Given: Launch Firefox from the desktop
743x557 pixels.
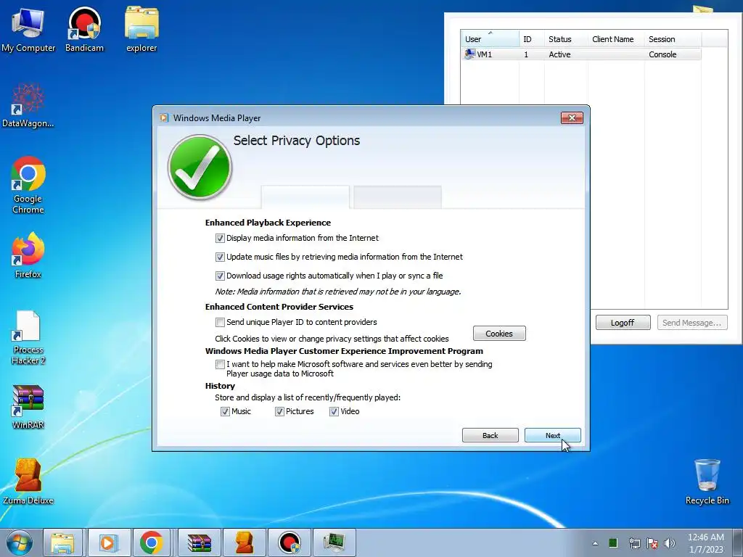Looking at the screenshot, I should [28, 256].
